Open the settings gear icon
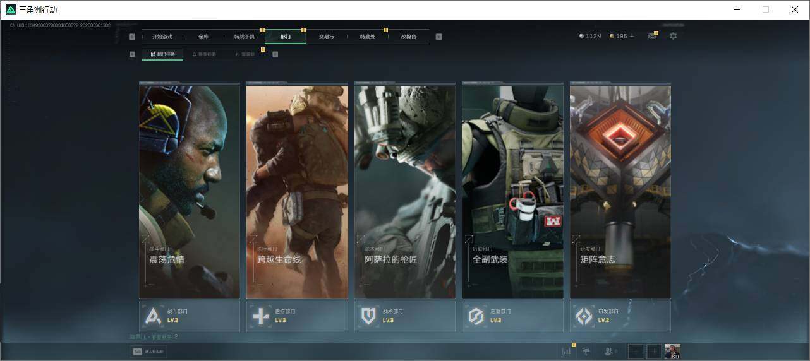This screenshot has height=361, width=810. click(x=673, y=36)
